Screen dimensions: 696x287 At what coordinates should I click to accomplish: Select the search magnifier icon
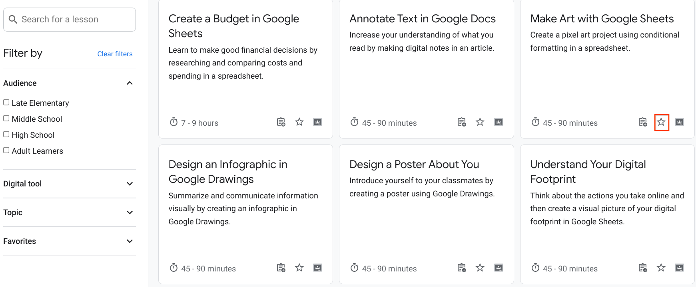pyautogui.click(x=13, y=19)
